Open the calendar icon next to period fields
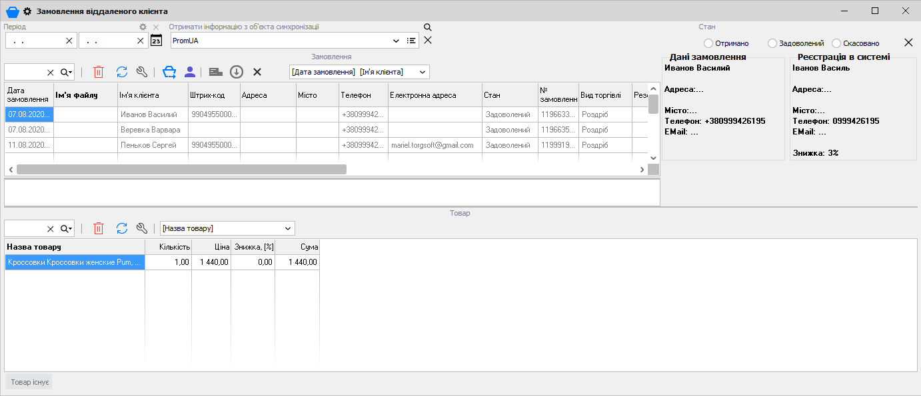Image resolution: width=921 pixels, height=396 pixels. click(156, 41)
